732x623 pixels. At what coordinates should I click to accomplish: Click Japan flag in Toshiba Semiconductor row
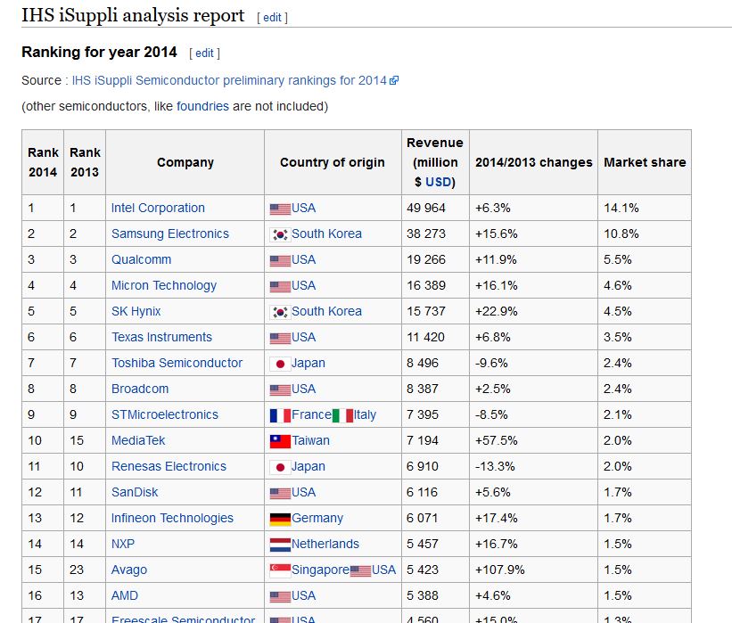pos(280,364)
